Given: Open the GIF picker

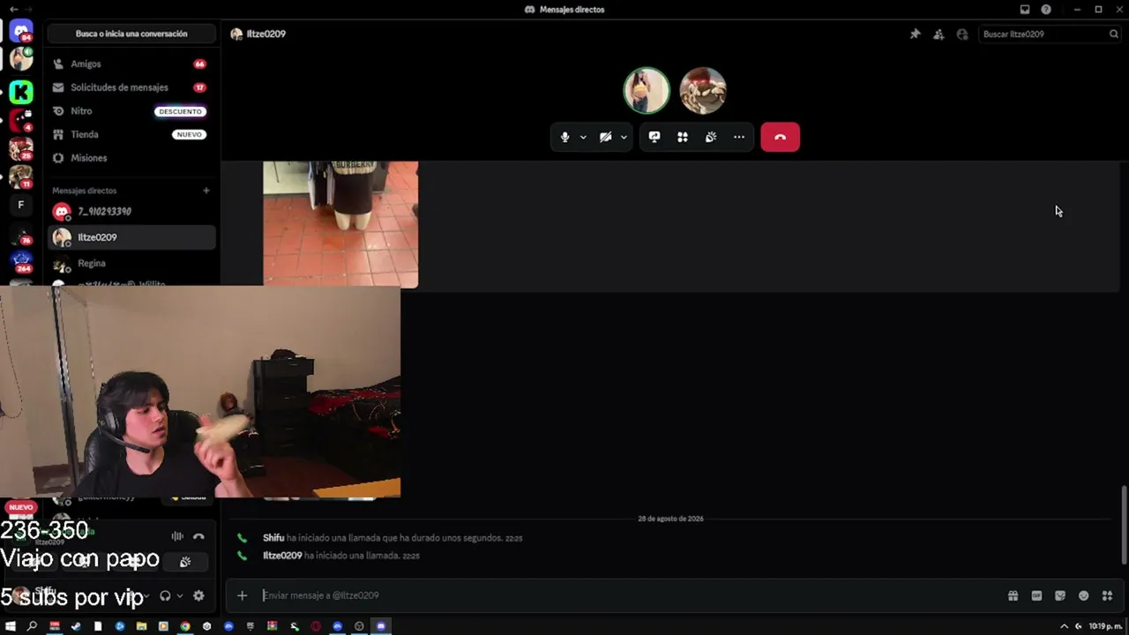Looking at the screenshot, I should pos(1036,595).
